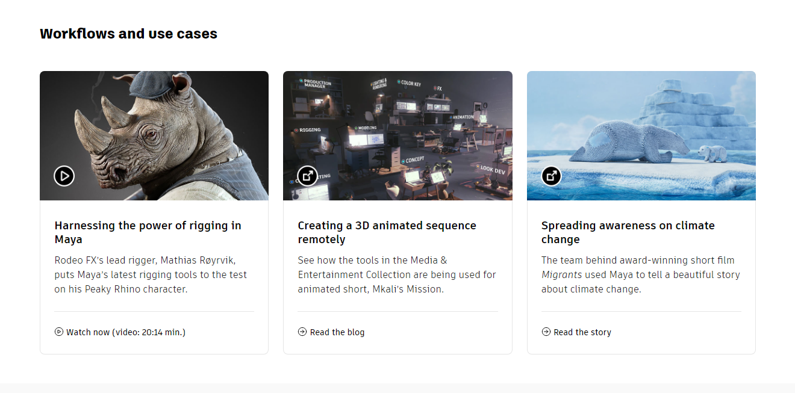Screen dimensions: 795x393
Task: Click the Mkali's Mission description paragraph
Action: (396, 274)
